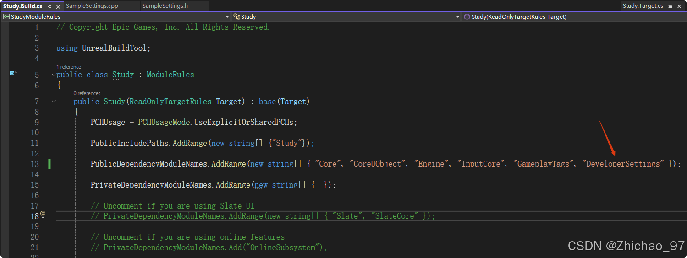Click the "Core" string on line 13
This screenshot has height=258, width=687.
pyautogui.click(x=328, y=164)
